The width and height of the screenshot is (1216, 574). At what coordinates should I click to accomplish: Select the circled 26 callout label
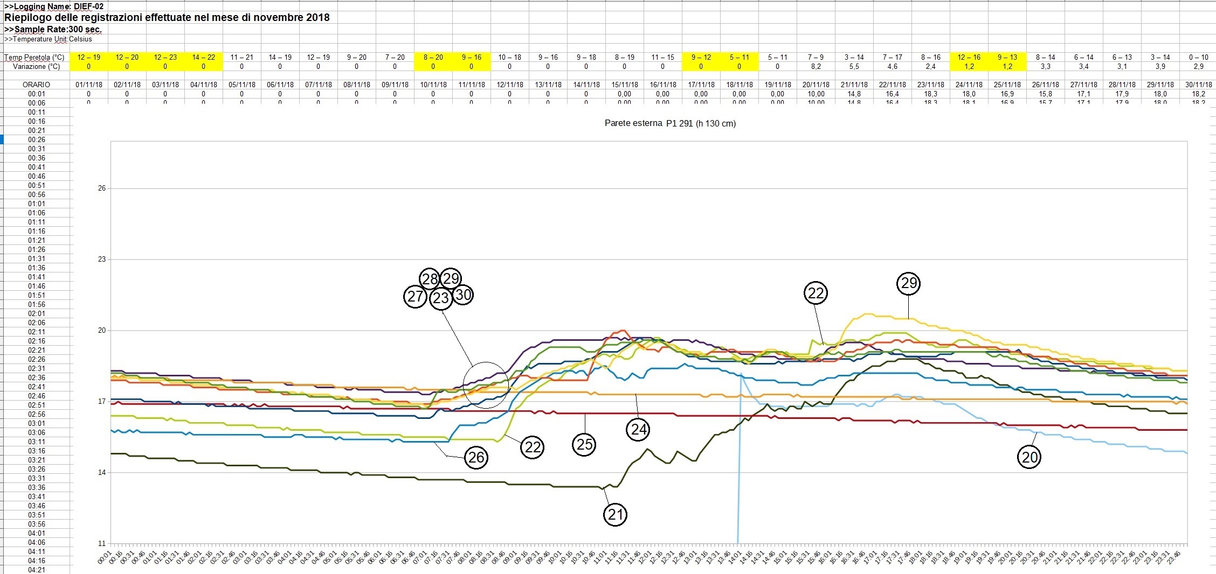point(476,457)
